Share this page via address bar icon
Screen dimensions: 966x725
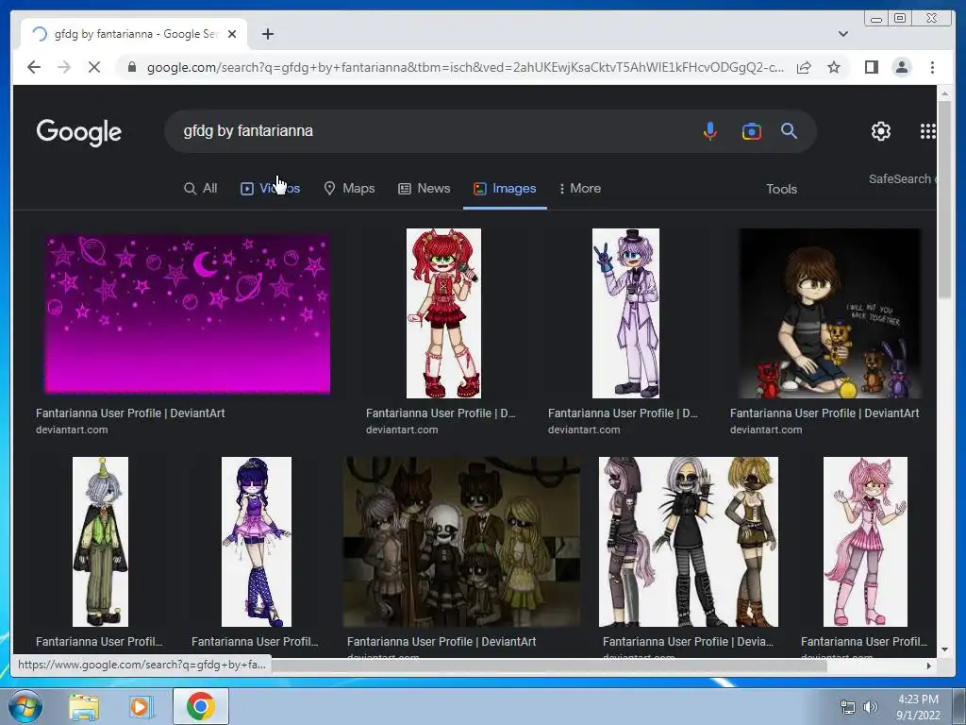point(804,67)
